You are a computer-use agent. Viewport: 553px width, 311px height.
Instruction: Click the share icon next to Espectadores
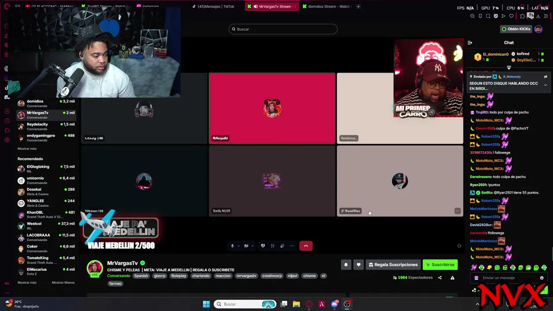[x=440, y=278]
